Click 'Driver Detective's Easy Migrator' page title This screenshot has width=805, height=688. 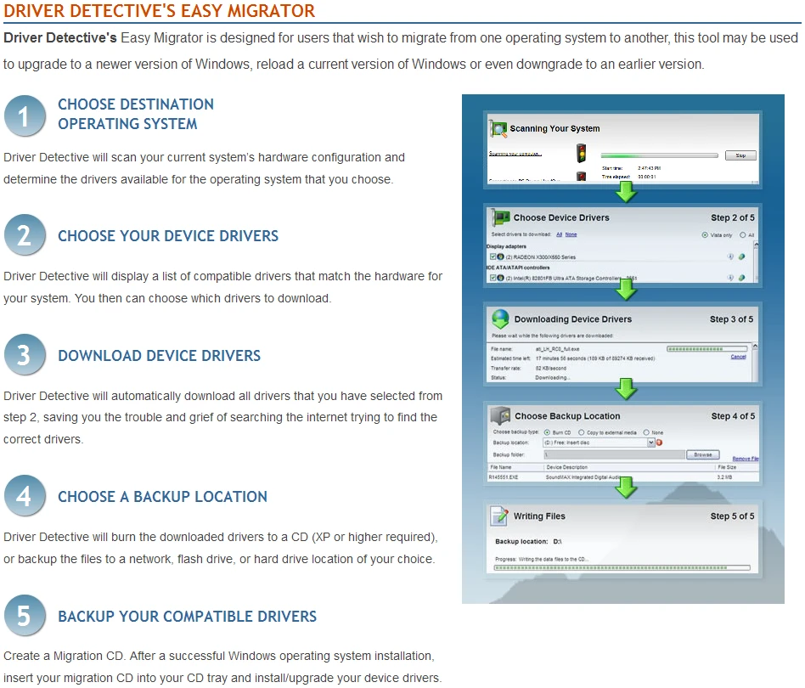coord(159,10)
